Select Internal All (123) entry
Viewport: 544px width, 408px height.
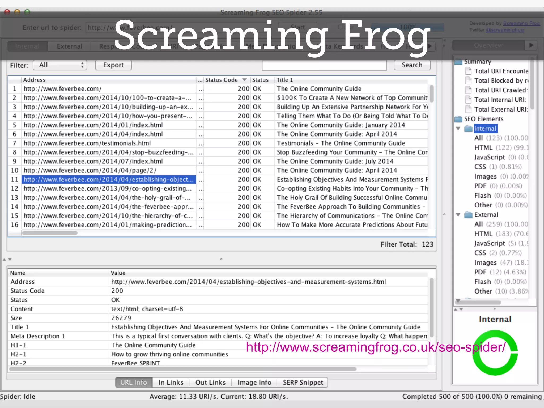501,138
